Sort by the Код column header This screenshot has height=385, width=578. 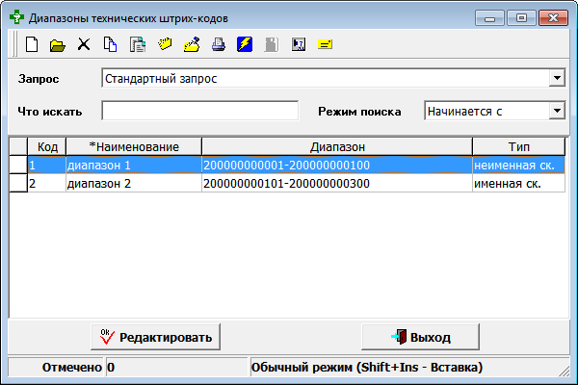47,146
